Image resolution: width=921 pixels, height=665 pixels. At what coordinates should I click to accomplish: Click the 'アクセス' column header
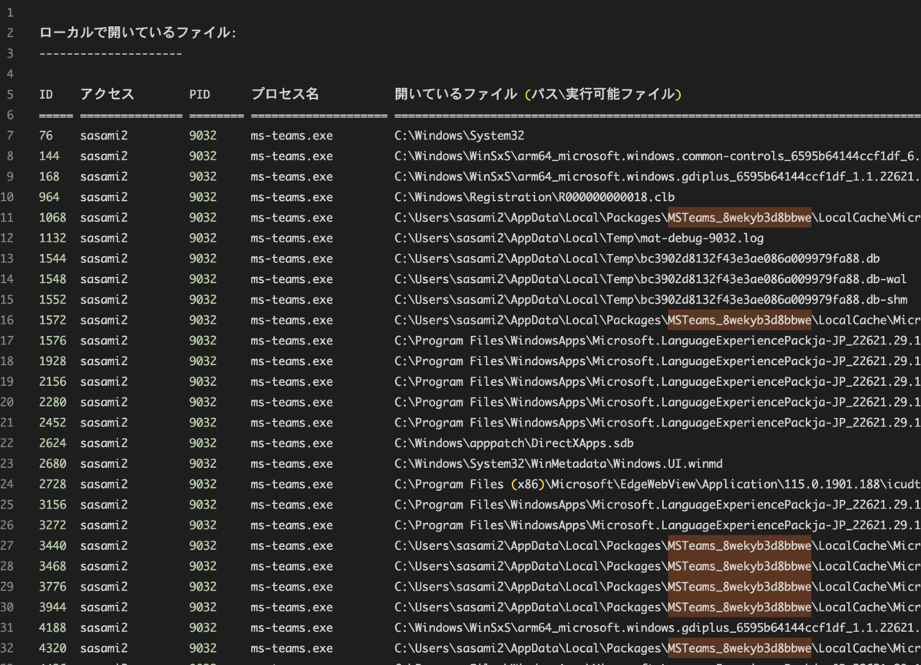tap(107, 94)
